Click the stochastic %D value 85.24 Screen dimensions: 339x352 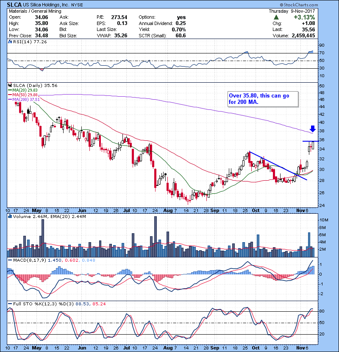(x=99, y=304)
